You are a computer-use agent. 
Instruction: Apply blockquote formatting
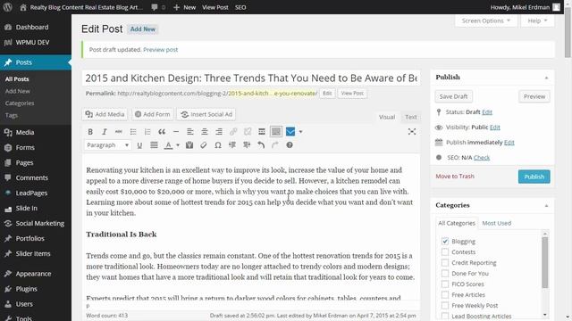coord(162,132)
